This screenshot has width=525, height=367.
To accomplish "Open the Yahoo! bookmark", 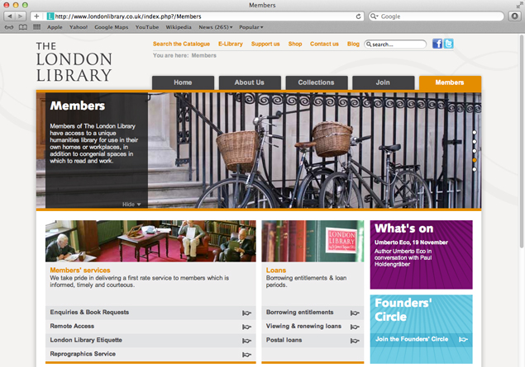I will click(x=79, y=27).
